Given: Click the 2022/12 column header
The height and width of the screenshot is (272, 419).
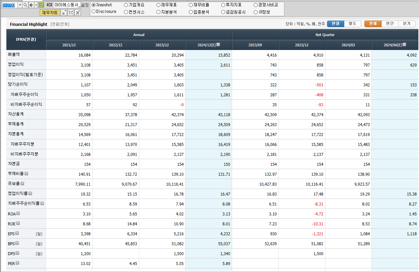Looking at the screenshot, I should [x=116, y=45].
